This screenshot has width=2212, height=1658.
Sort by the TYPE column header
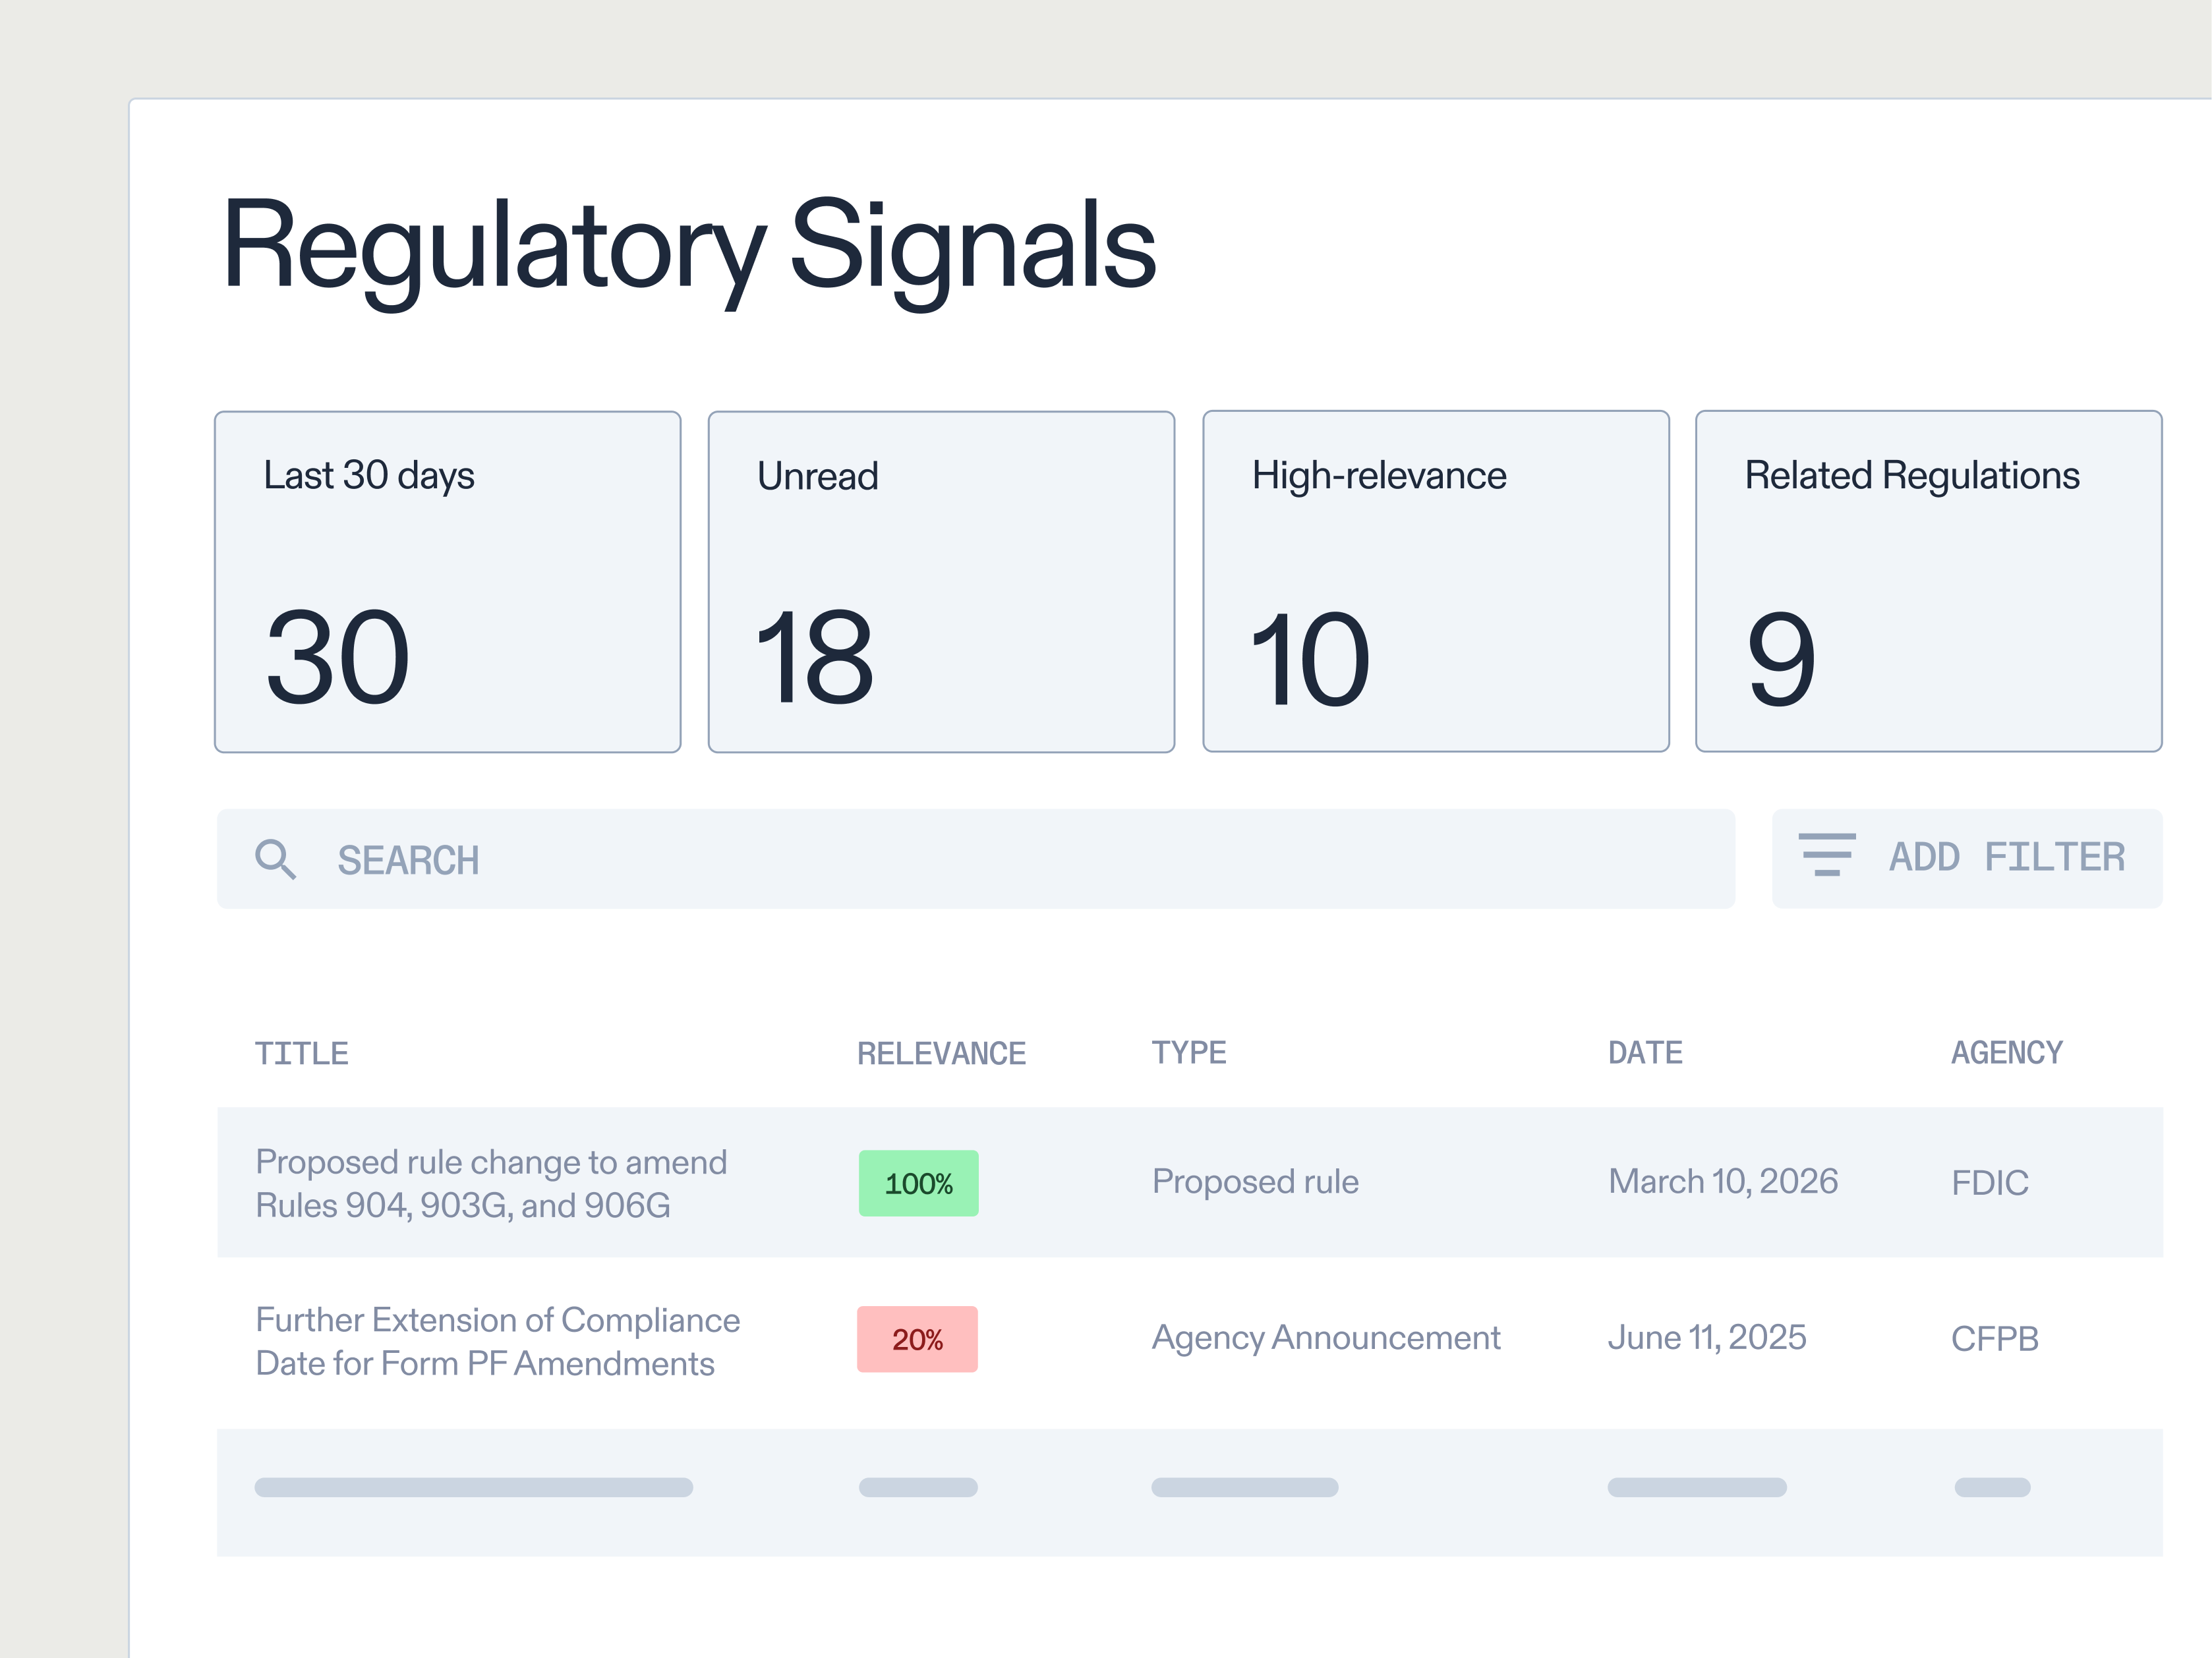click(1188, 1052)
